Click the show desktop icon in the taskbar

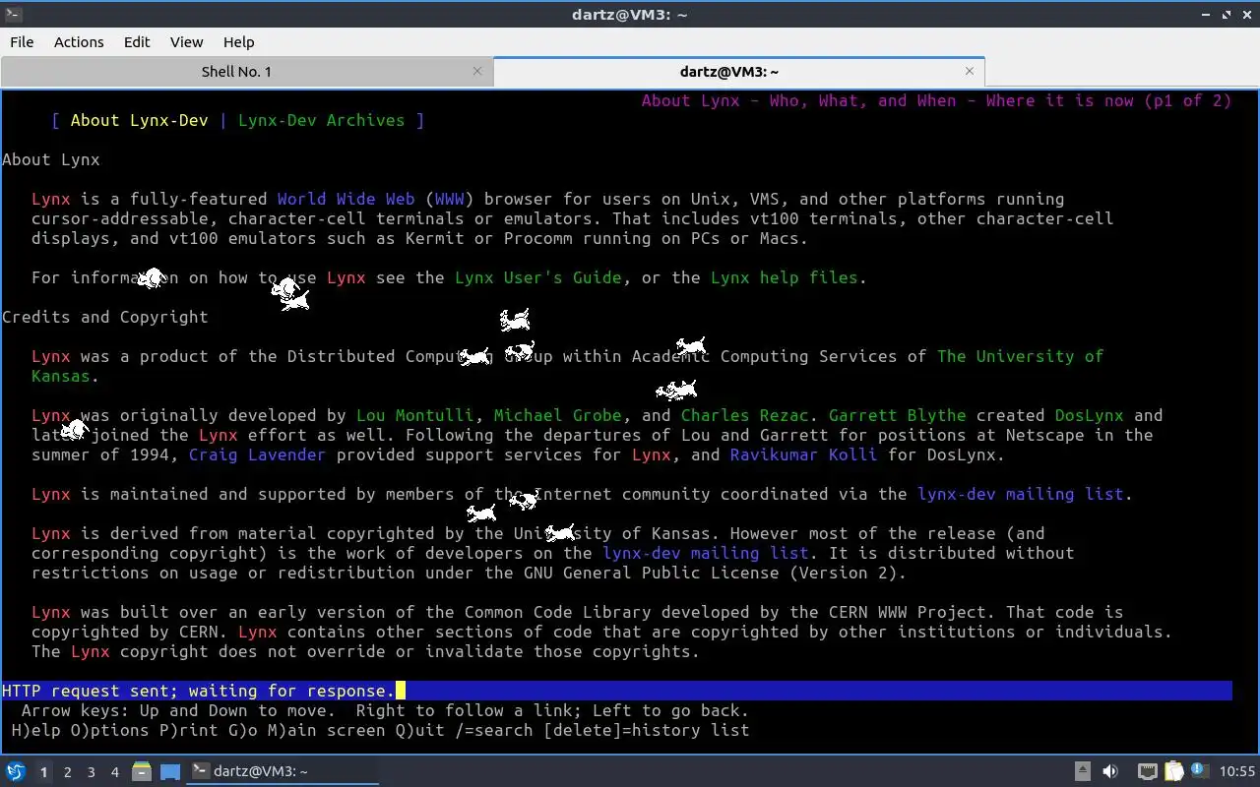coord(170,772)
